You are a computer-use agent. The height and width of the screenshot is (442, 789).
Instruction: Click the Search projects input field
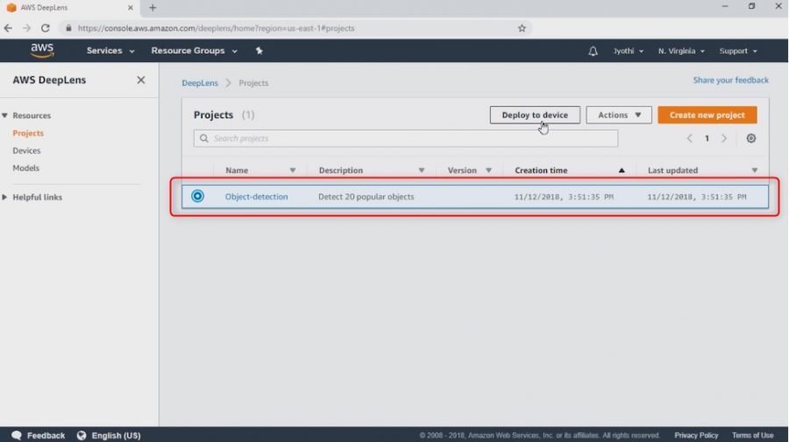pyautogui.click(x=406, y=138)
